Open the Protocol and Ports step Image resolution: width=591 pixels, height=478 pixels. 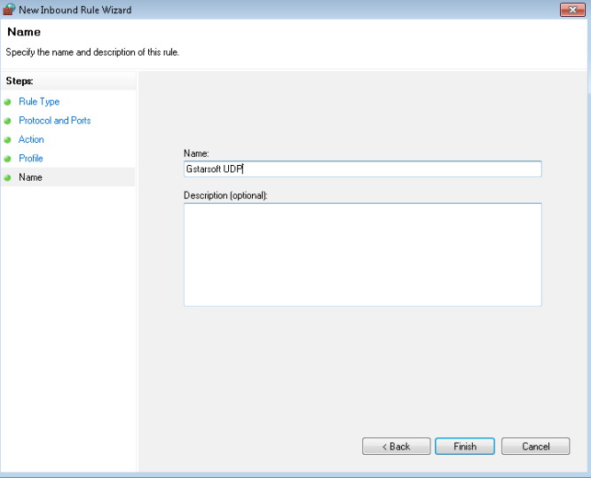point(55,121)
